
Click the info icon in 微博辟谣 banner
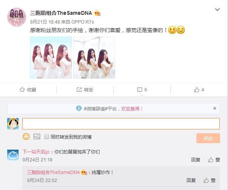79,109
